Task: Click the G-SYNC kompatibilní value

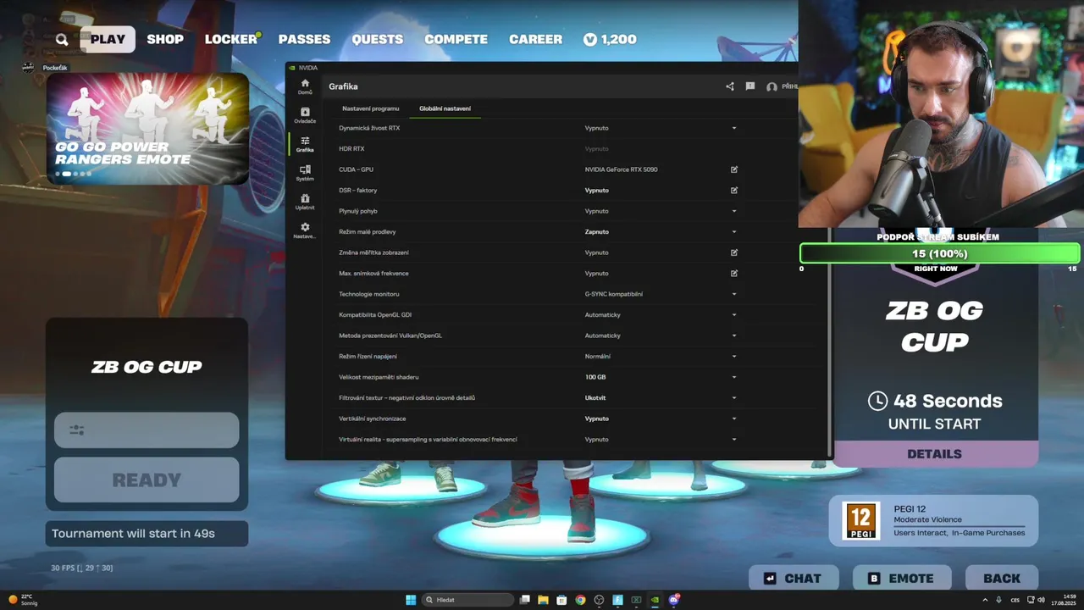Action: click(614, 294)
